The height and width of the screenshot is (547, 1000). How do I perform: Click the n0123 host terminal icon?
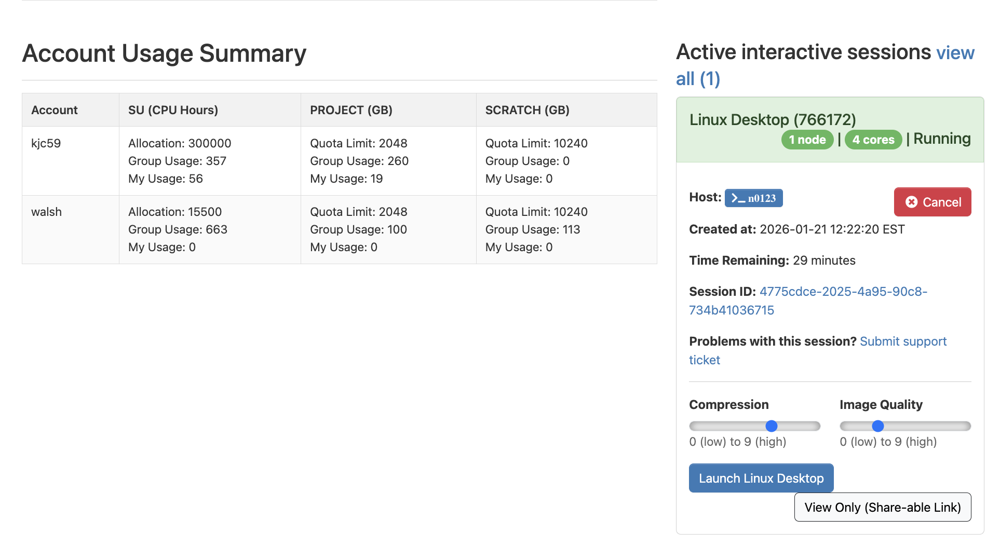(753, 198)
